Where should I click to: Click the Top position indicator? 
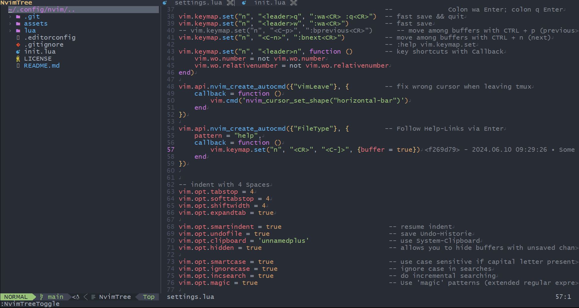coord(149,297)
